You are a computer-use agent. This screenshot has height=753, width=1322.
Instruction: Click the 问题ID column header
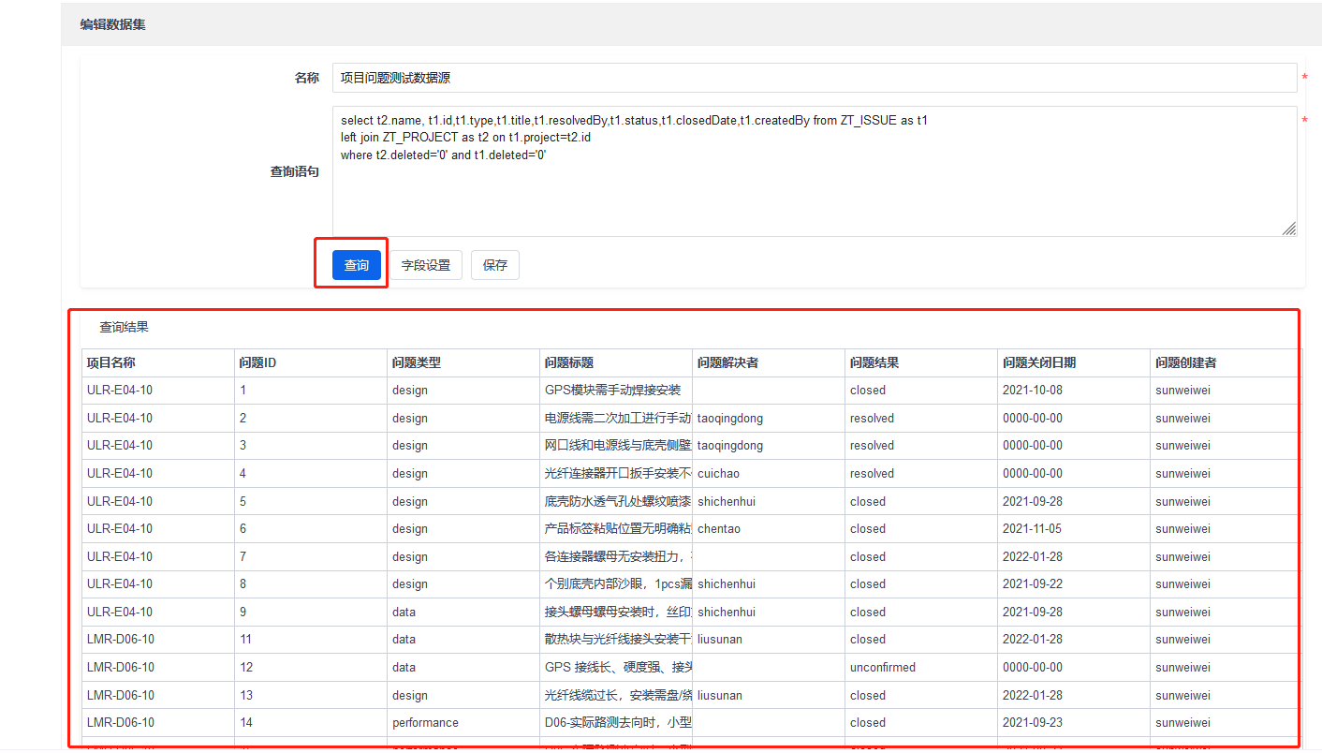point(257,362)
